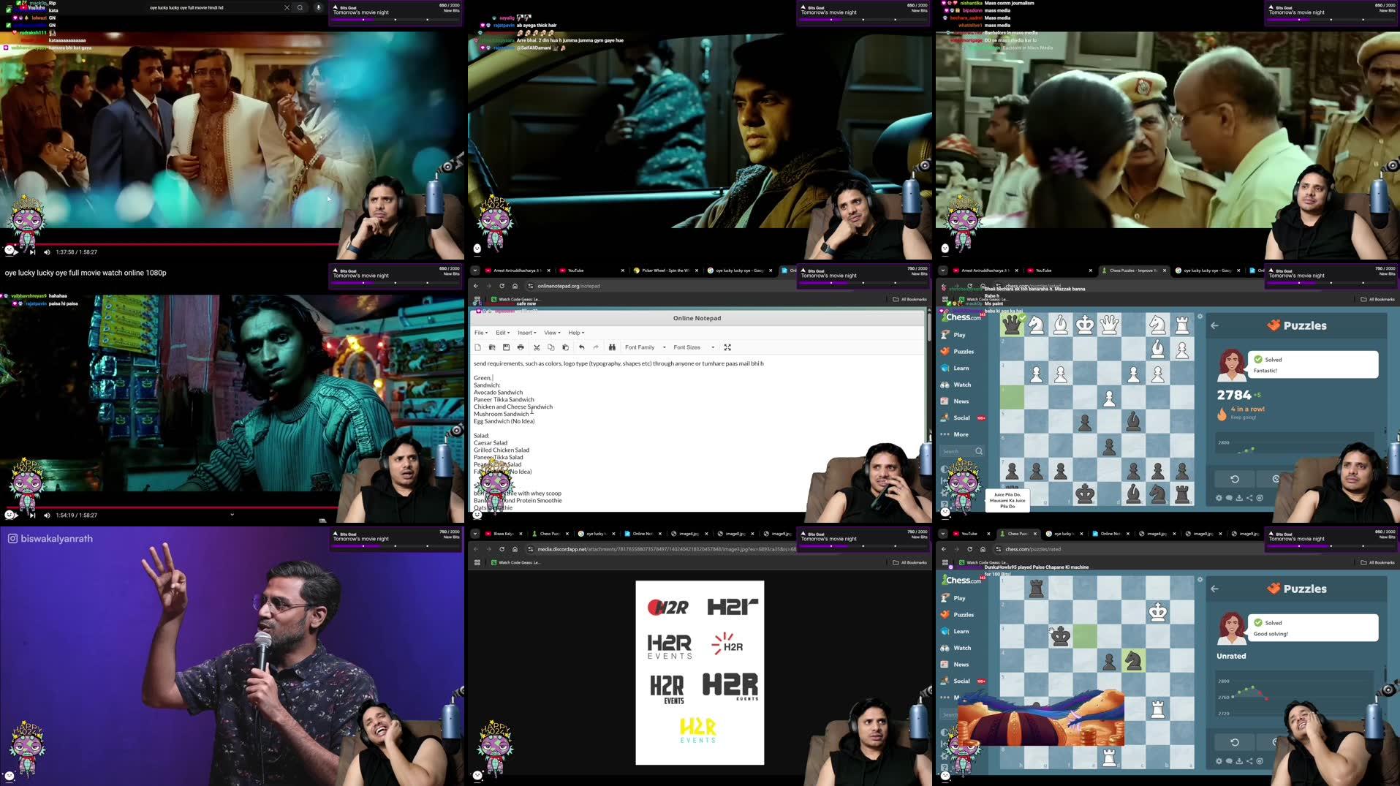Click chat bubble icon in Unrated chess window
1400x786 pixels.
[x=1229, y=761]
